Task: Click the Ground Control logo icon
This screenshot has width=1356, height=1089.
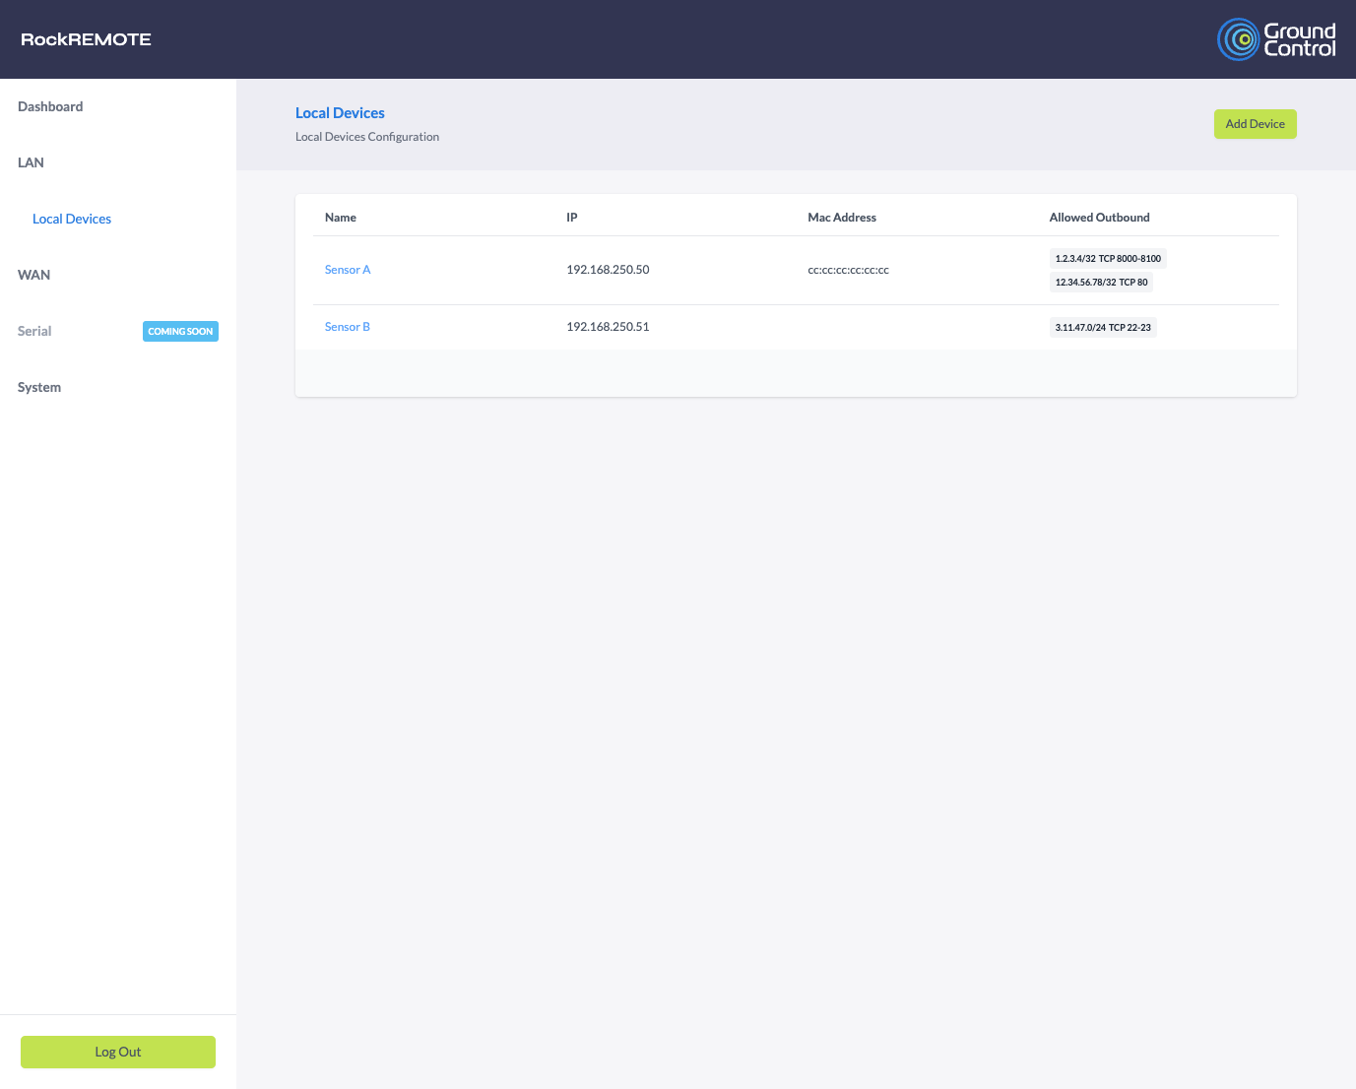Action: pyautogui.click(x=1276, y=39)
